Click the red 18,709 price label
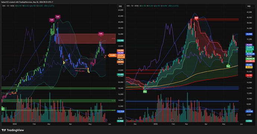The height and width of the screenshot is (134, 257). click(249, 75)
